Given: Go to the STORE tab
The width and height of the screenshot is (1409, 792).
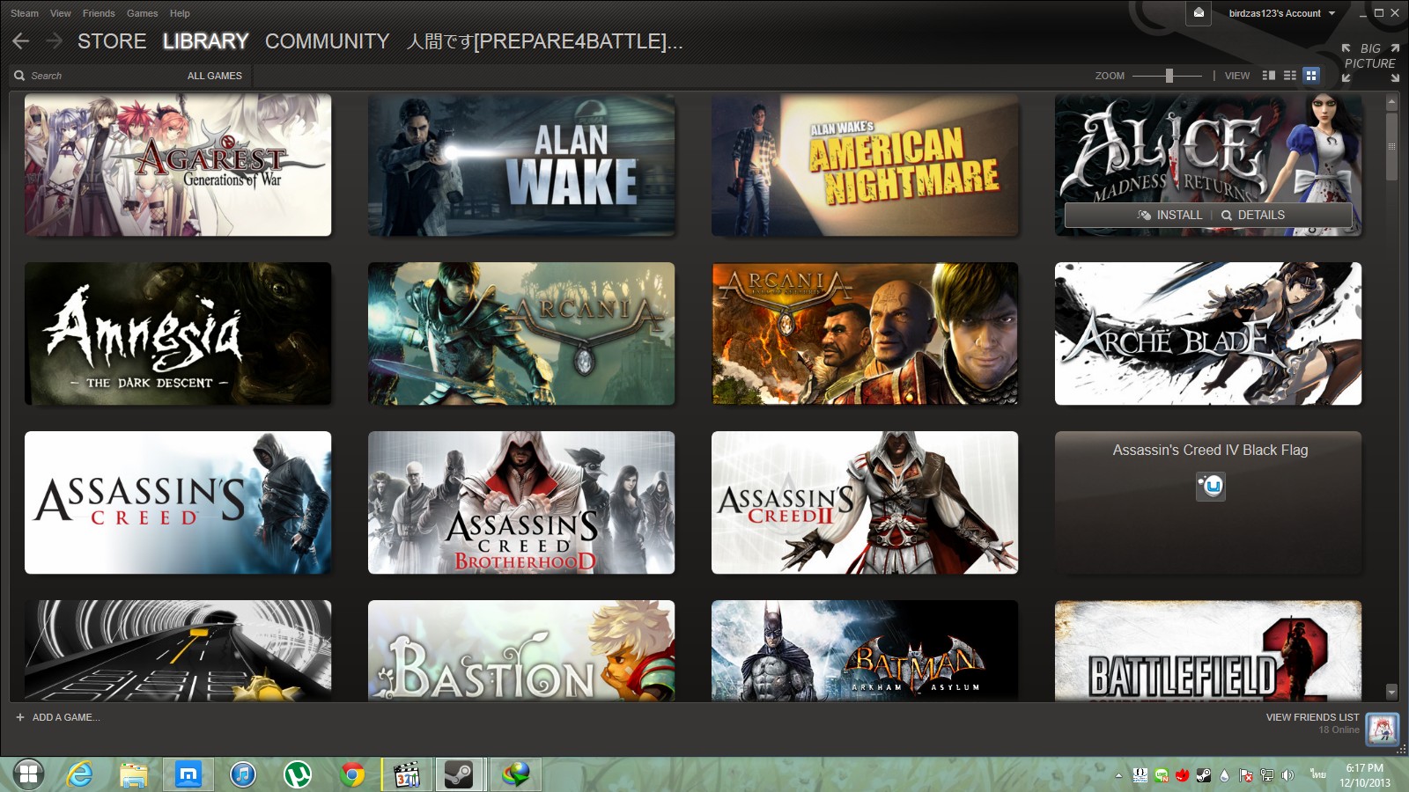Looking at the screenshot, I should pyautogui.click(x=112, y=41).
